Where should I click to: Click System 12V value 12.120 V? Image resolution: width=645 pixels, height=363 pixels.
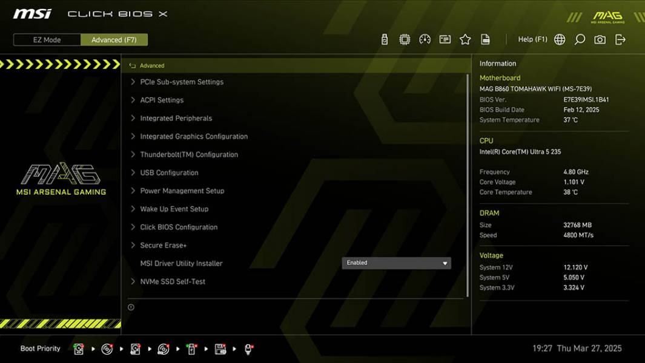pyautogui.click(x=575, y=267)
